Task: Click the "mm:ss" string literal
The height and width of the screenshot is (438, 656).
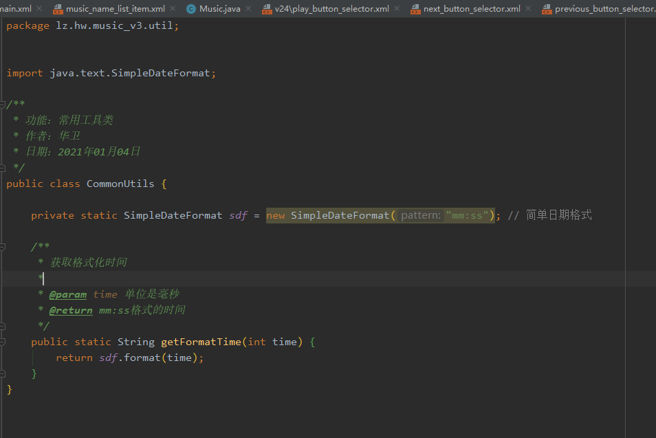Action: click(x=468, y=215)
